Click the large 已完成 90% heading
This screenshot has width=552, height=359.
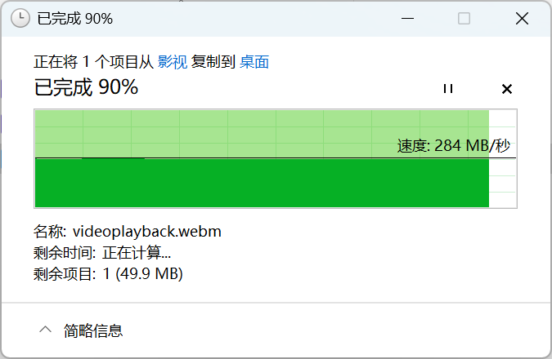pyautogui.click(x=86, y=87)
